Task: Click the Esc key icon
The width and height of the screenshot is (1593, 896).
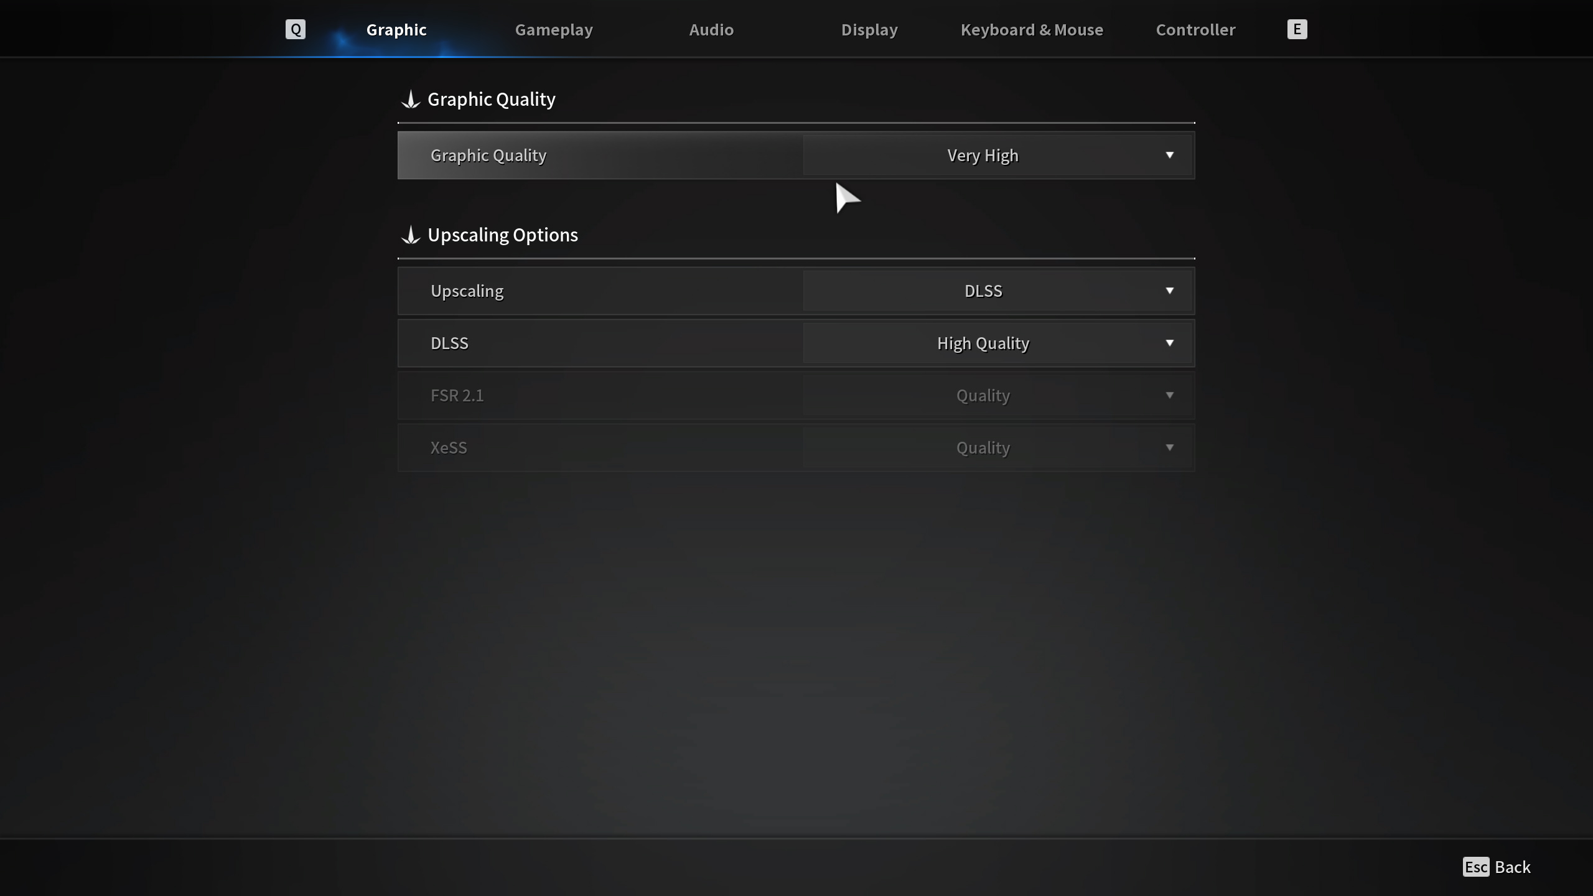Action: tap(1475, 867)
